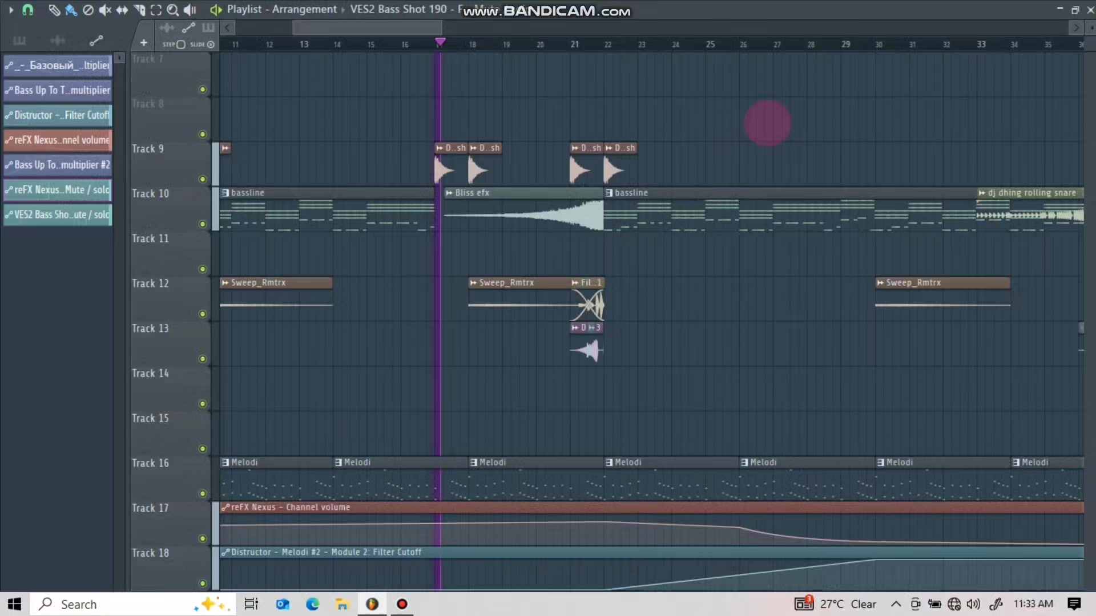Screen dimensions: 1096x616
Task: Select the marquee Select tool
Action: [156, 10]
